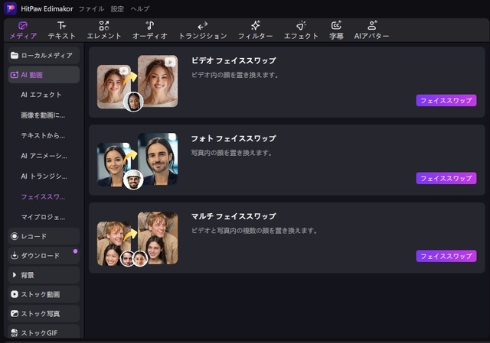Open the 設定 menu

tap(117, 8)
